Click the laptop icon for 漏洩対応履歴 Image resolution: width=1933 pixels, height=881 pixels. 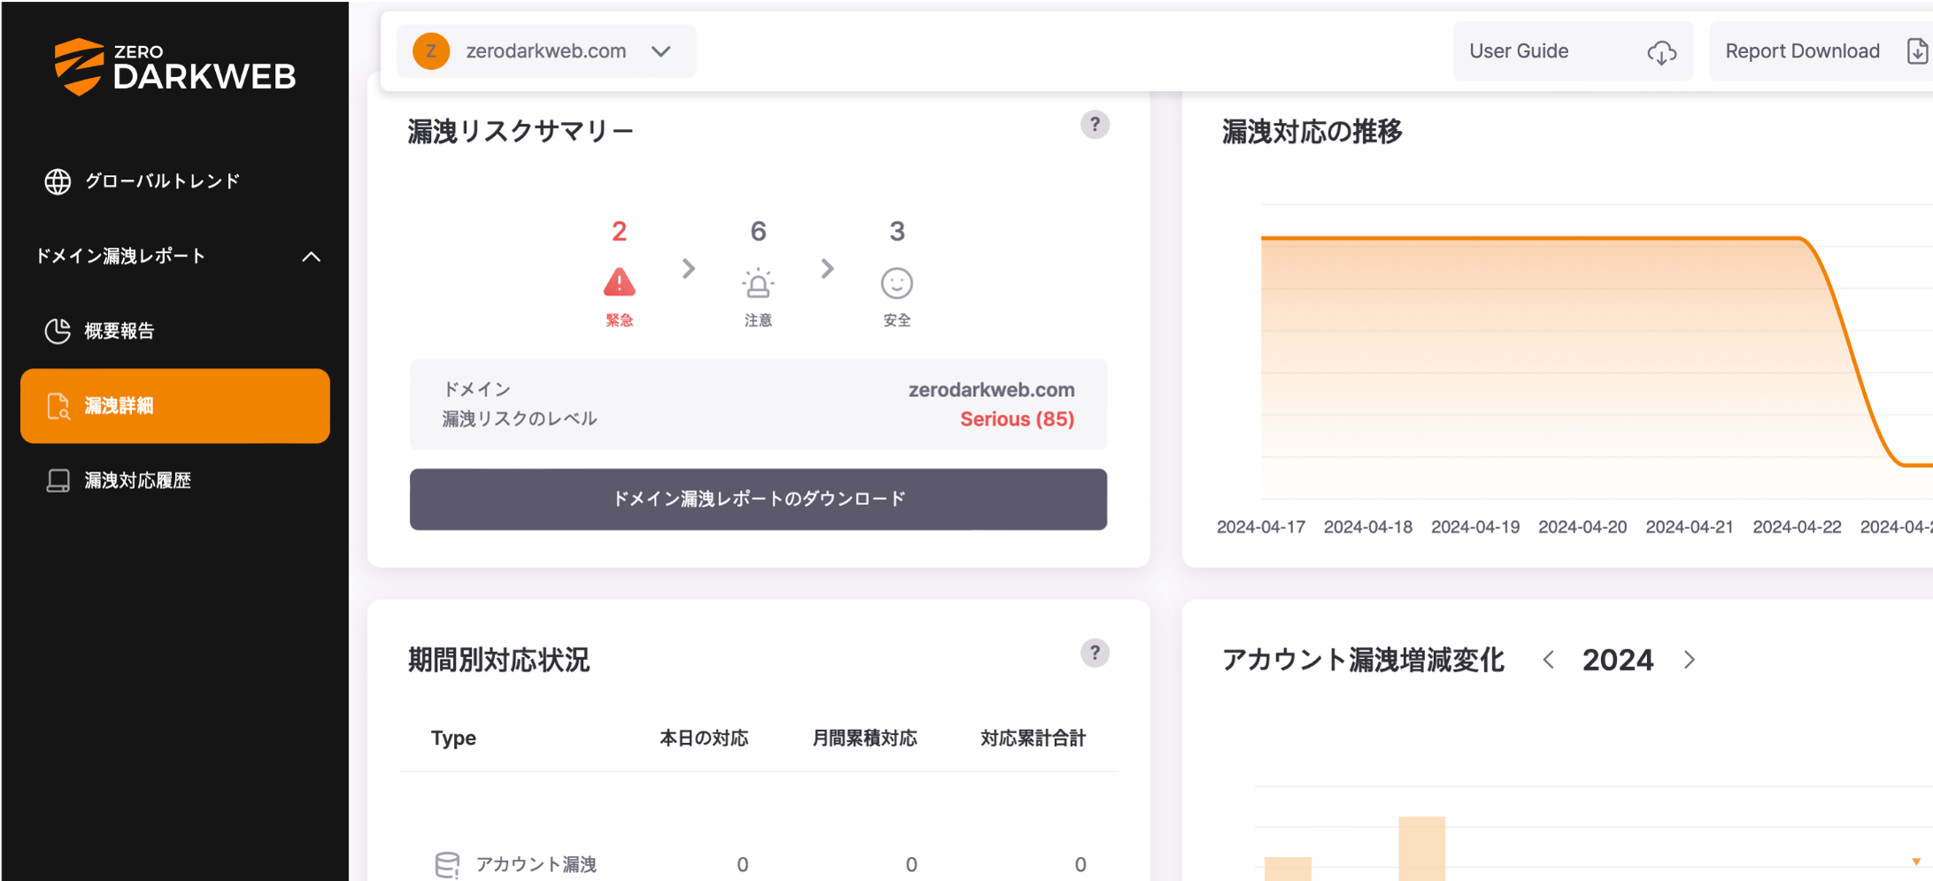(x=58, y=480)
